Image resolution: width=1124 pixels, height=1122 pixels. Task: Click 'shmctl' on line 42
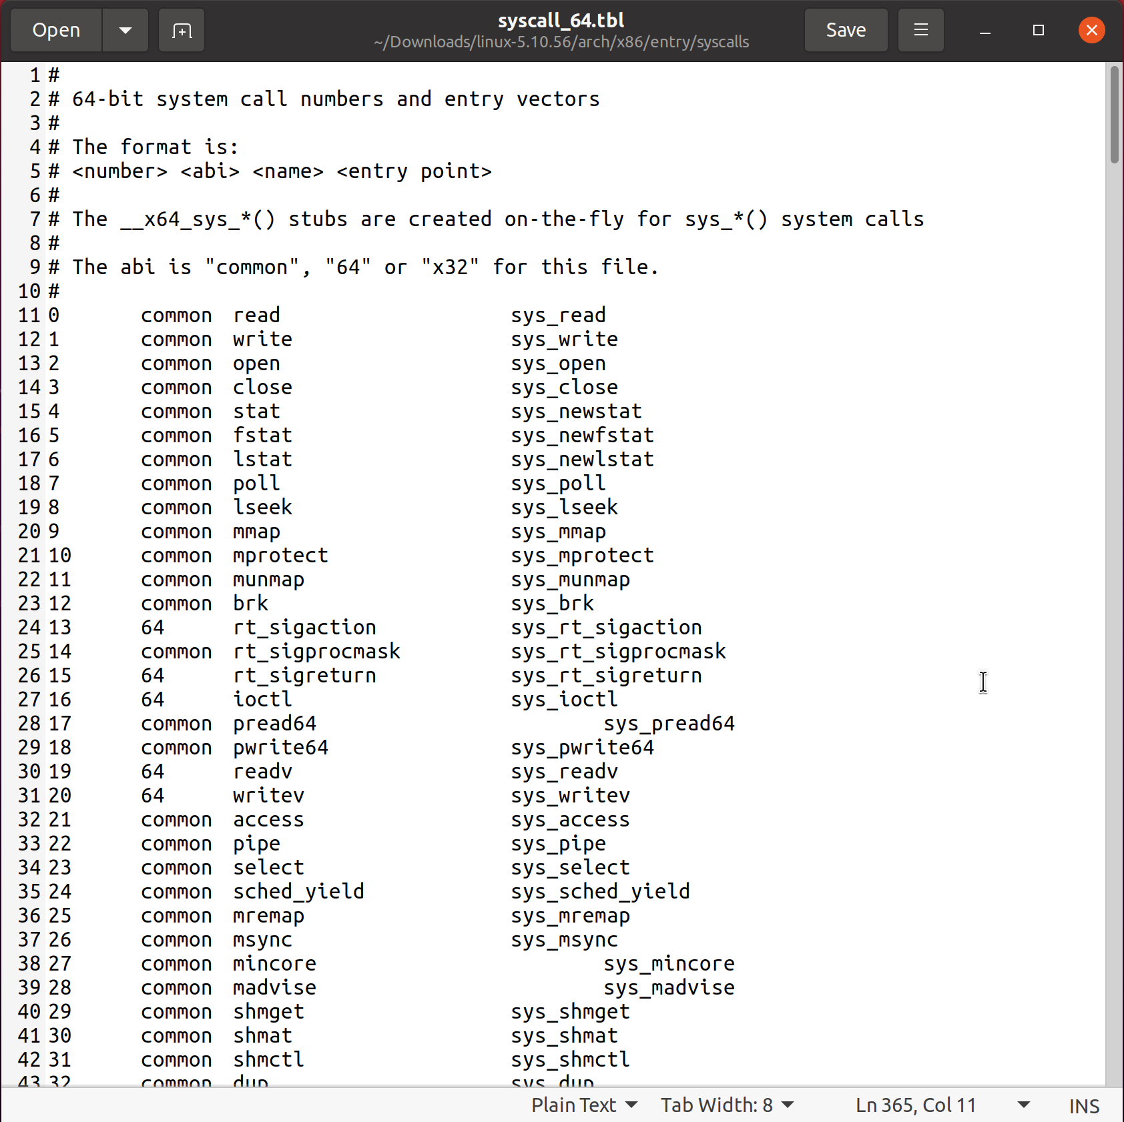tap(268, 1059)
